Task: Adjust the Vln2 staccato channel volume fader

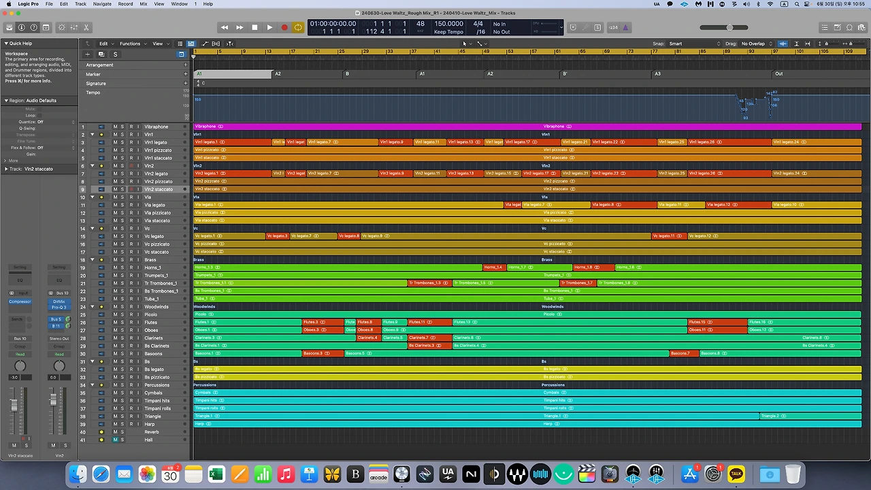Action: coord(14,406)
